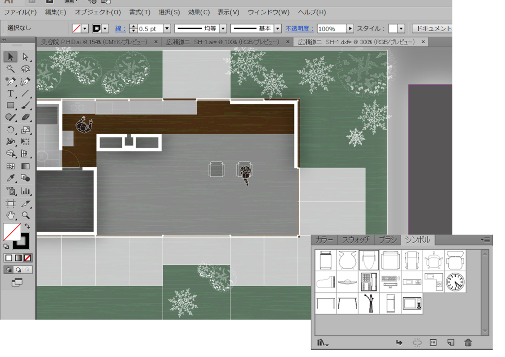Enable Draw Behind mode
The image size is (505, 357).
point(18,270)
